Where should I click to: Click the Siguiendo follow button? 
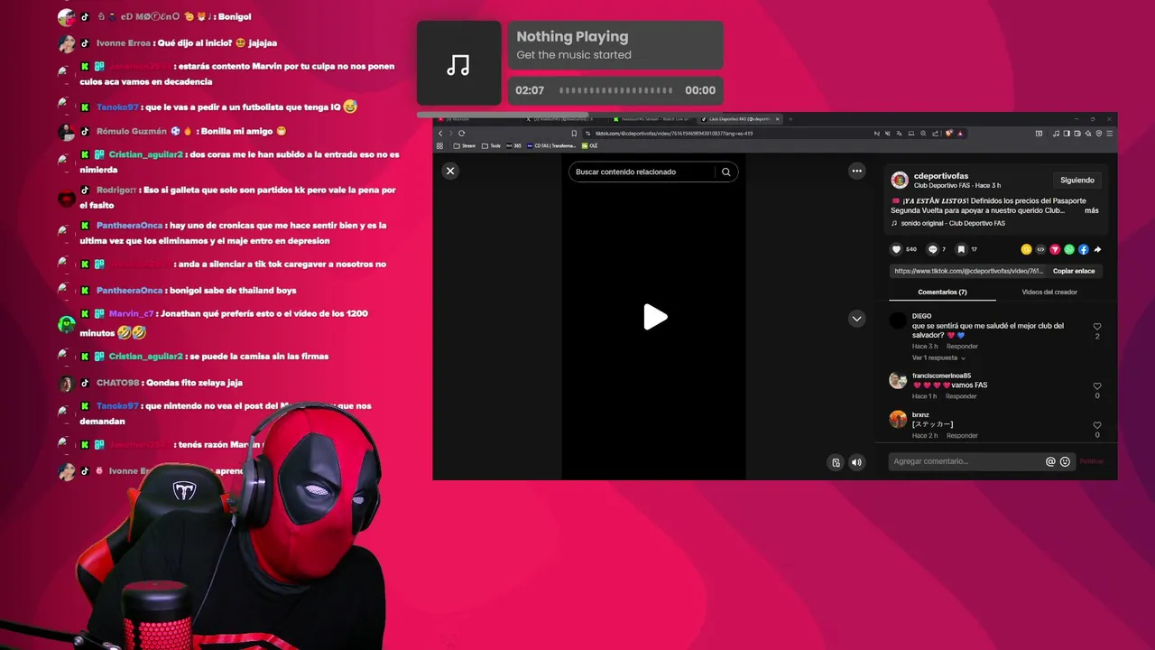click(x=1077, y=180)
